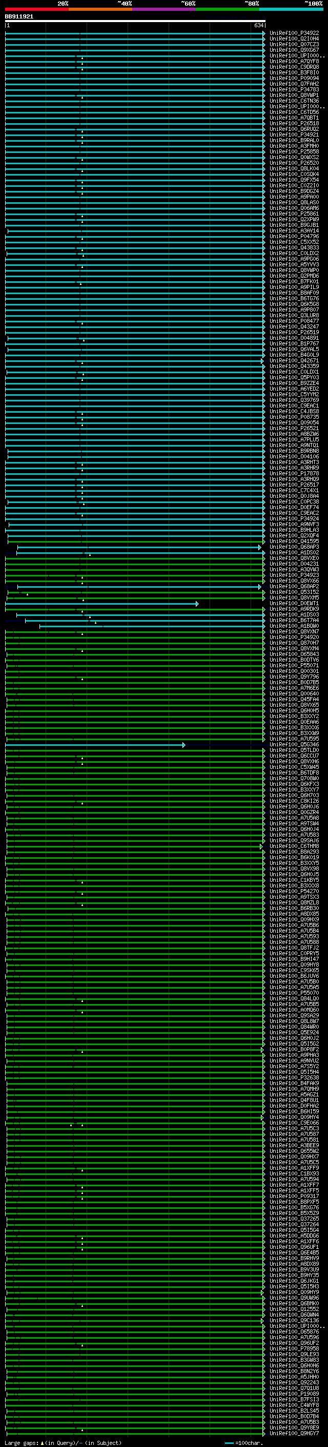Image resolution: width=328 pixels, height=1447 pixels.
Task: Open hit label UniRef100_Q5G346
Action: (294, 744)
